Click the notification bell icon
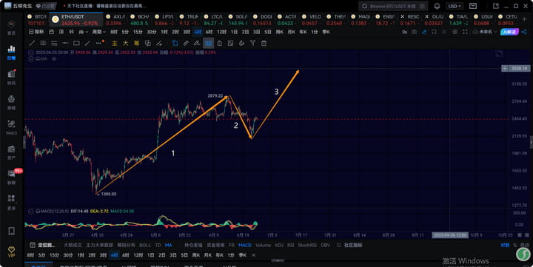This screenshot has width=533, height=267. [438, 6]
